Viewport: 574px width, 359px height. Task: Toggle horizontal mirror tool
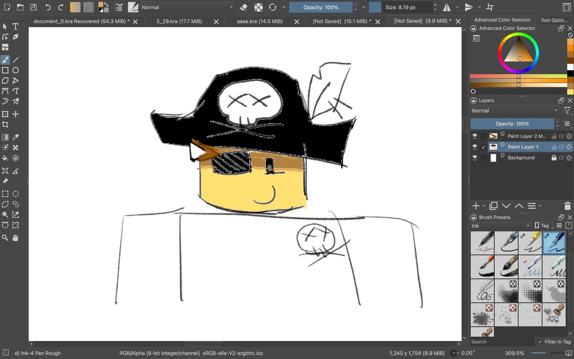(x=446, y=7)
